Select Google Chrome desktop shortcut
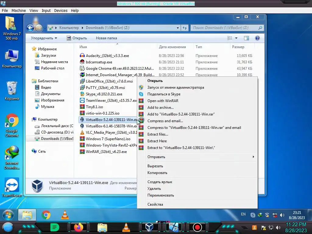This screenshot has width=312, height=234. pos(12,125)
